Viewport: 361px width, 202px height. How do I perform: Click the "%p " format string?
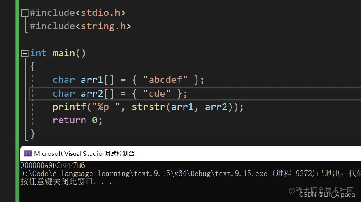pyautogui.click(x=106, y=107)
